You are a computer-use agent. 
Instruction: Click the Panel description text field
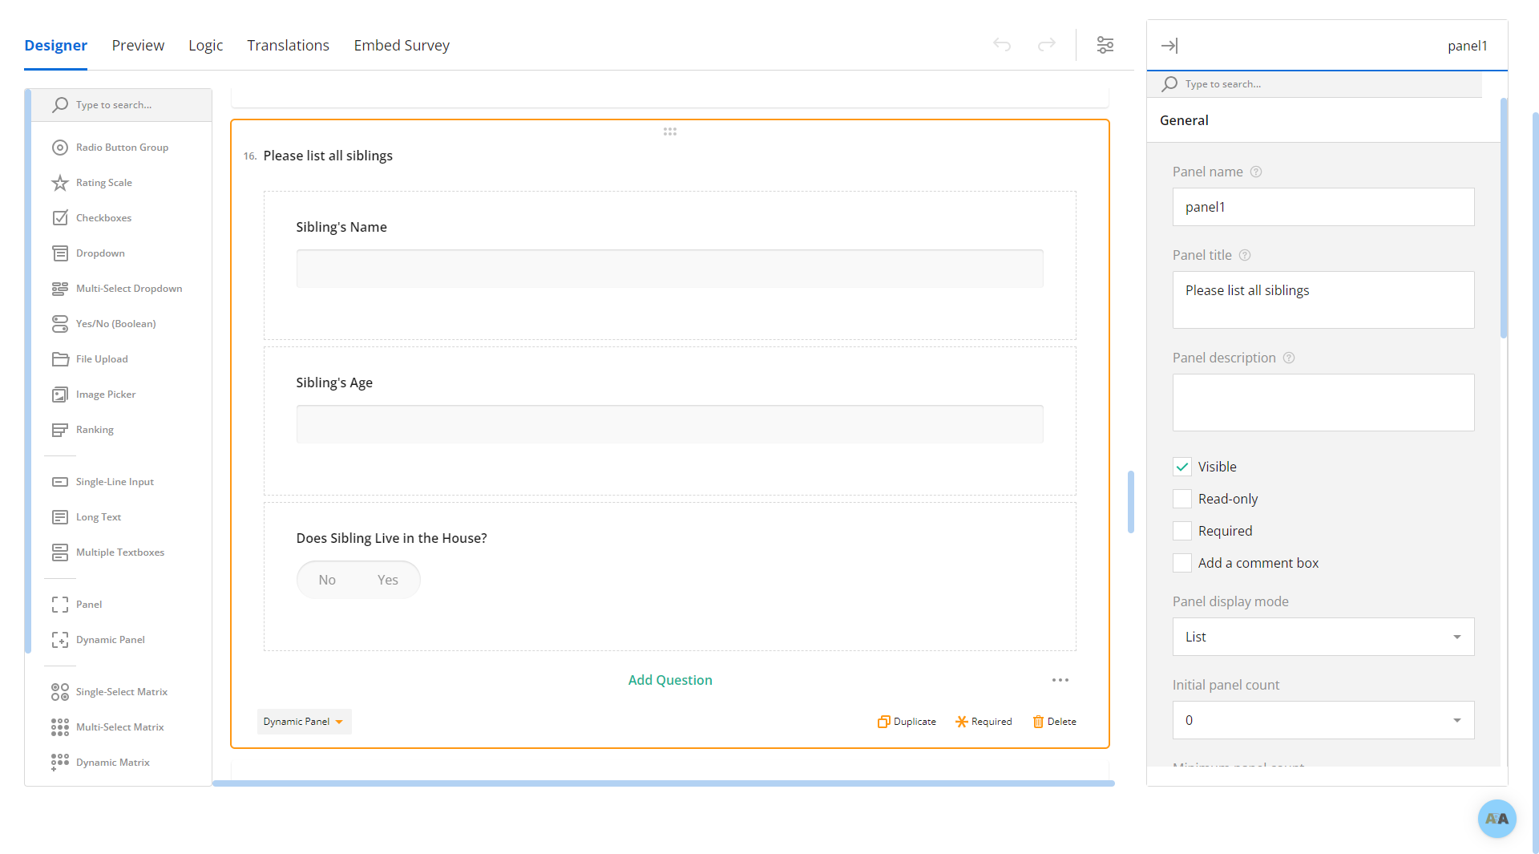coord(1323,403)
